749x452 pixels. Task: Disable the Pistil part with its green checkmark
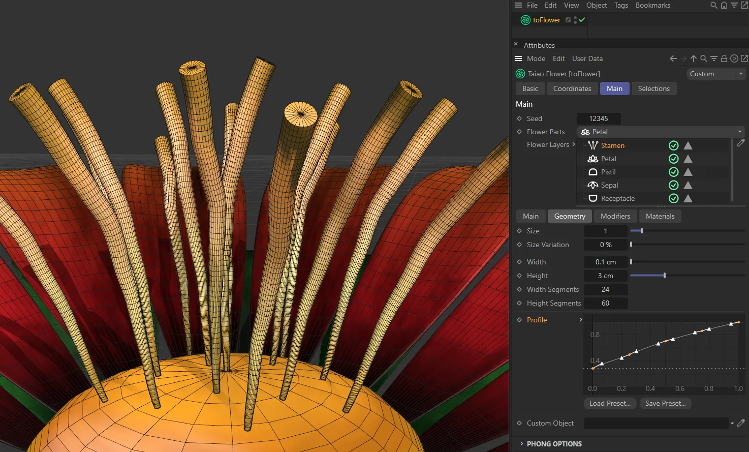[x=674, y=172]
